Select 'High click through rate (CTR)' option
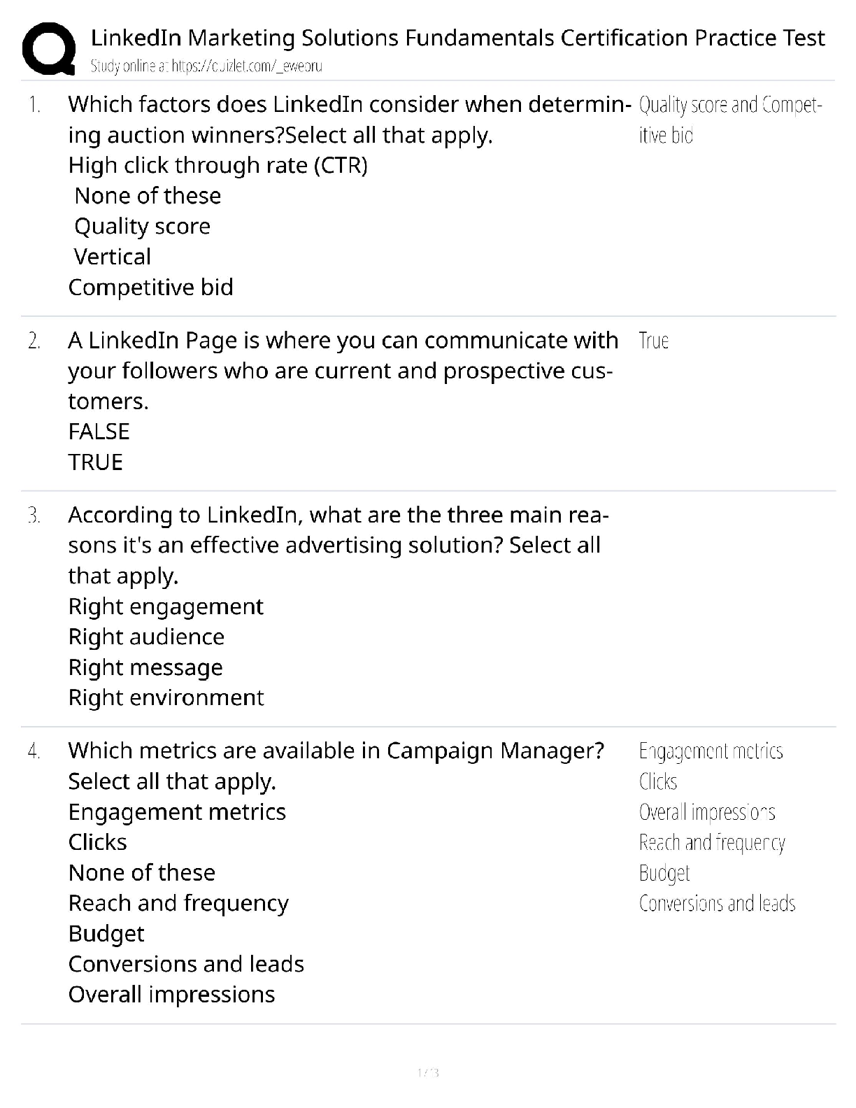856x1108 pixels. 217,165
